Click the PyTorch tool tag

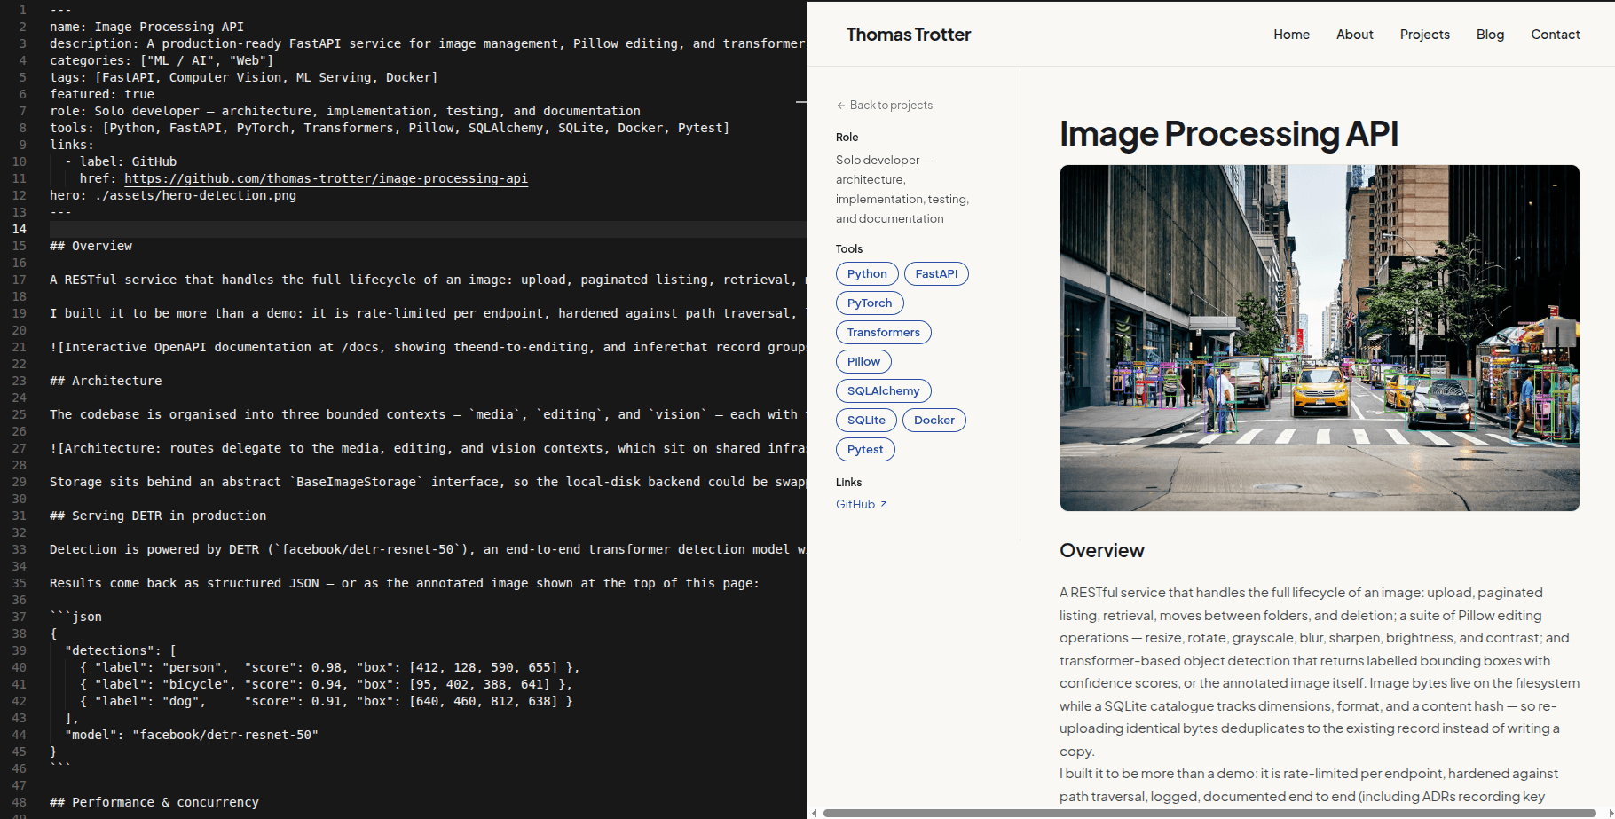coord(870,303)
